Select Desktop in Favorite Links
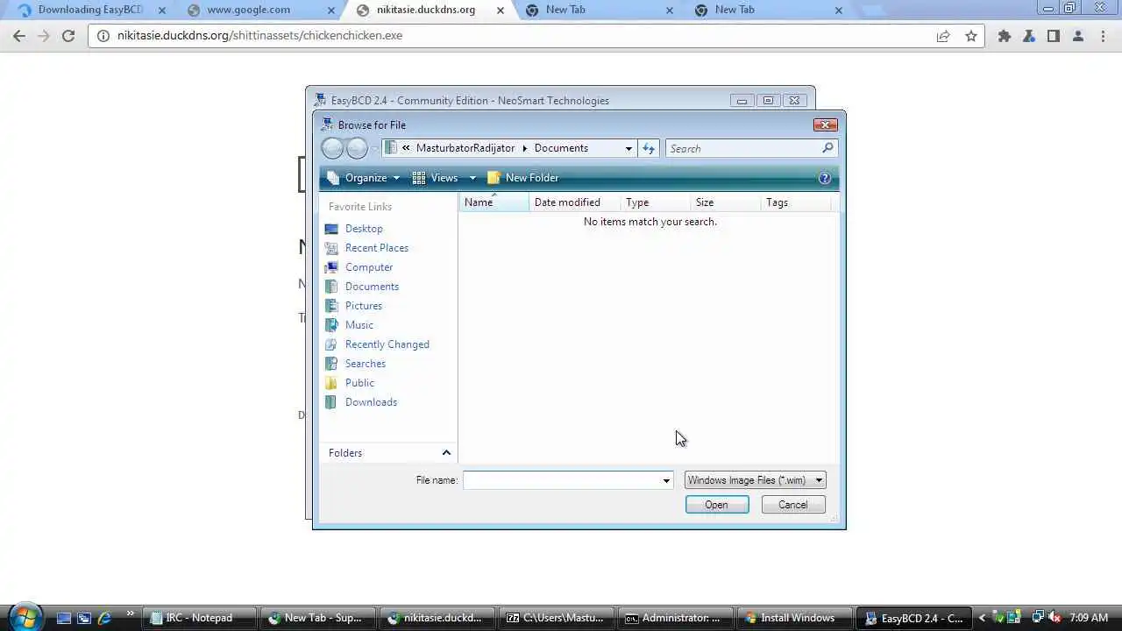This screenshot has width=1122, height=631. [363, 229]
